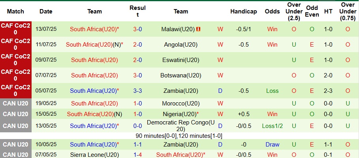
Task: Click the 19/05/25 date cell
Action: pyautogui.click(x=46, y=103)
